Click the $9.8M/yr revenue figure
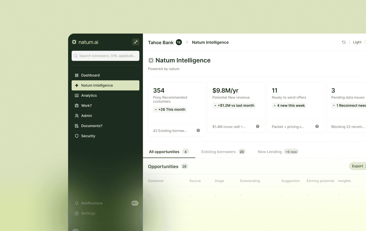The width and height of the screenshot is (366, 231). [x=225, y=91]
